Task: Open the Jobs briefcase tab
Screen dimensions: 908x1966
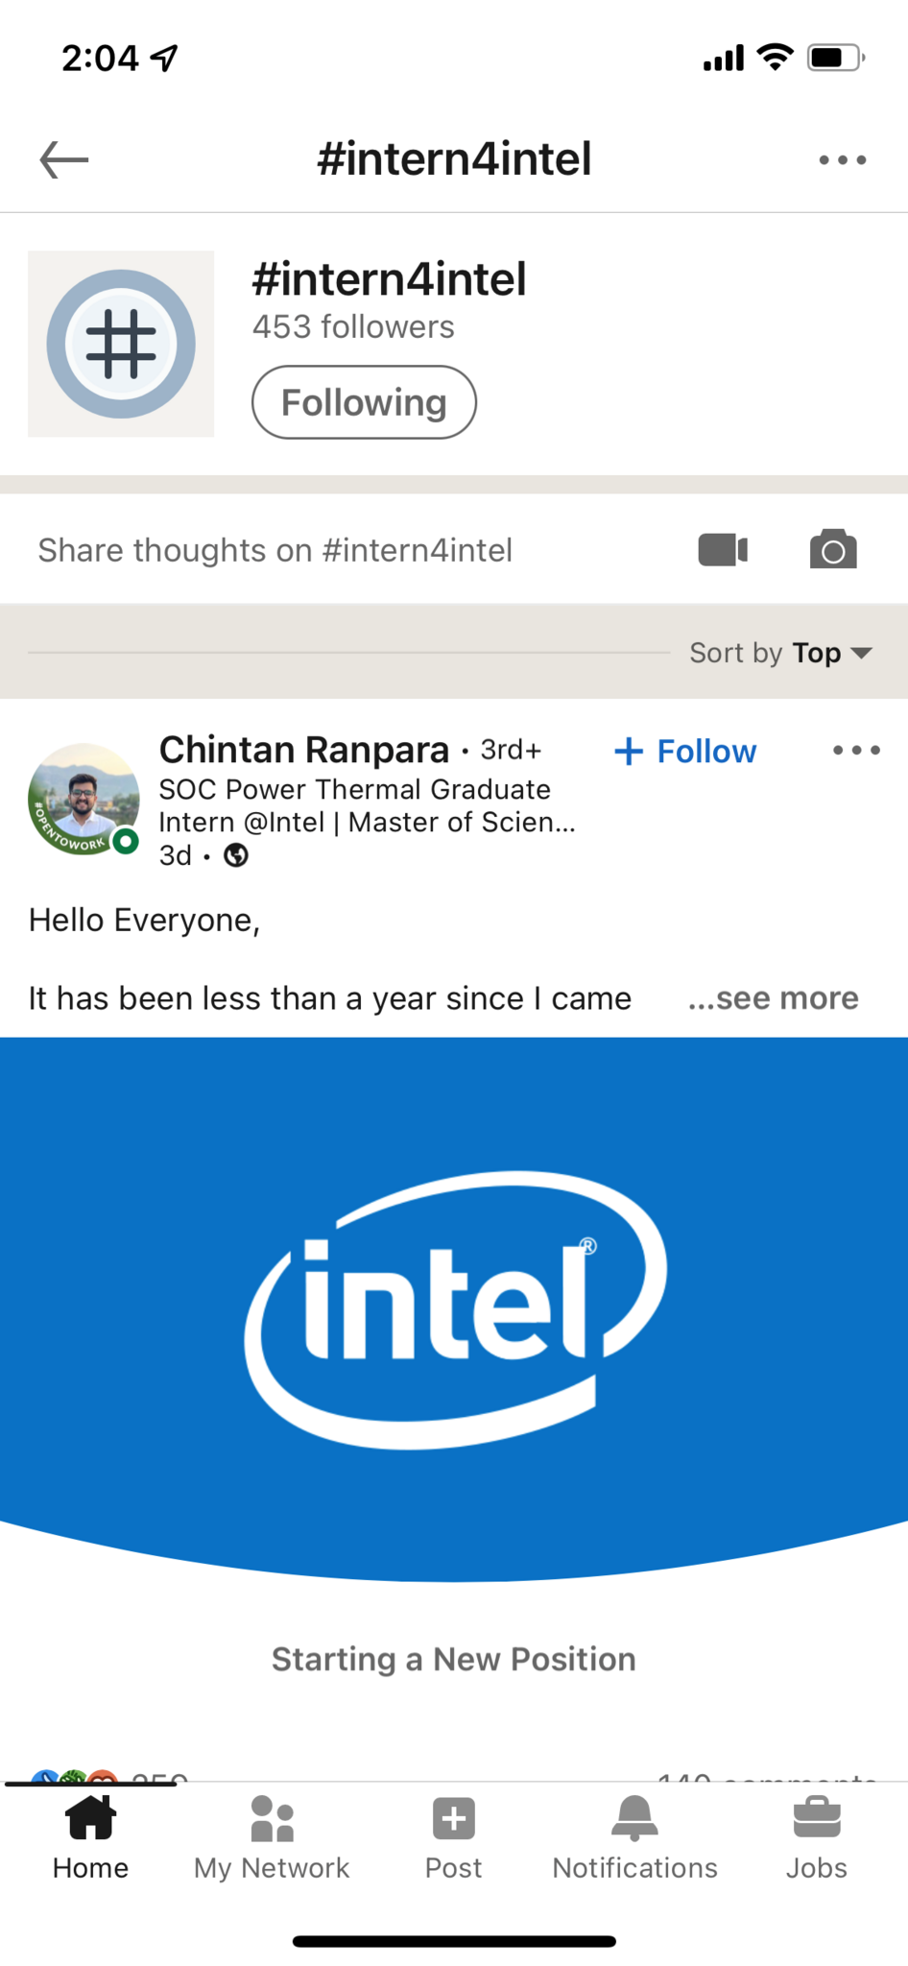Action: click(x=817, y=1836)
